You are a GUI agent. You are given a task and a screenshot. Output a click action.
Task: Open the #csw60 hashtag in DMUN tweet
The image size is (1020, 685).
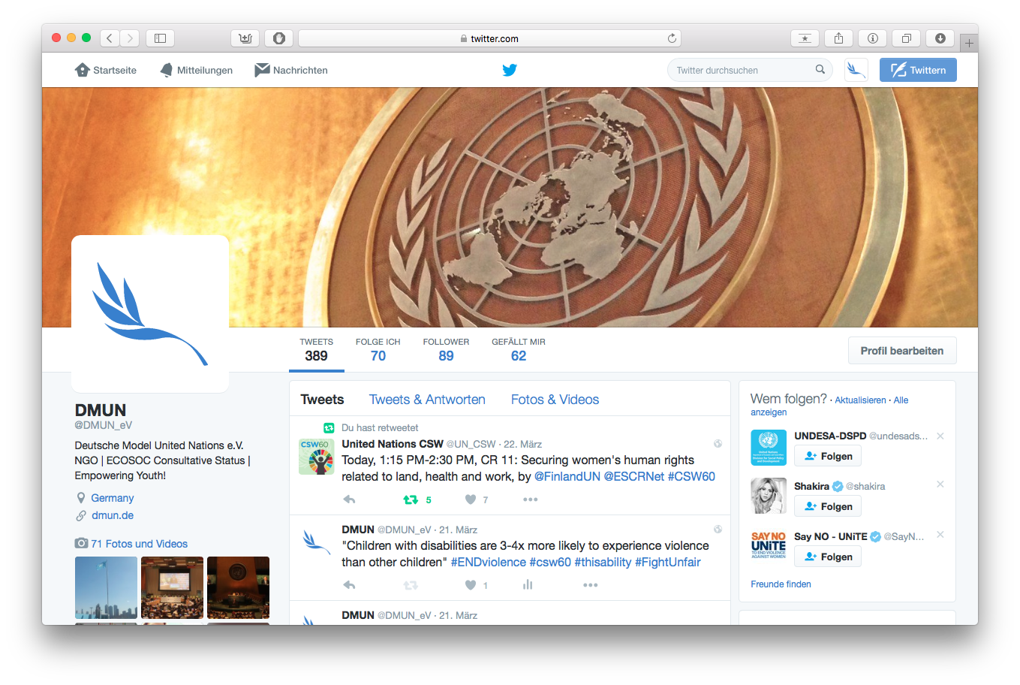[x=550, y=562]
